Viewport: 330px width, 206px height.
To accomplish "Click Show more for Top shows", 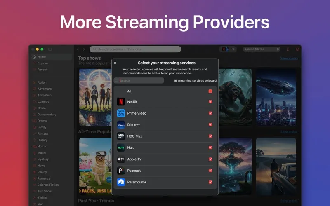I will 289,58.
